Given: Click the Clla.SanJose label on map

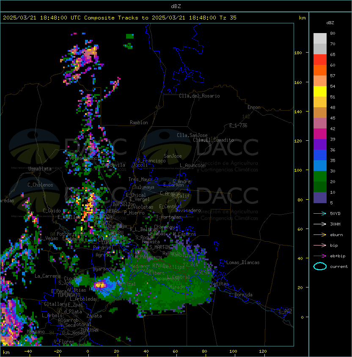Looking at the screenshot, I should [192, 135].
